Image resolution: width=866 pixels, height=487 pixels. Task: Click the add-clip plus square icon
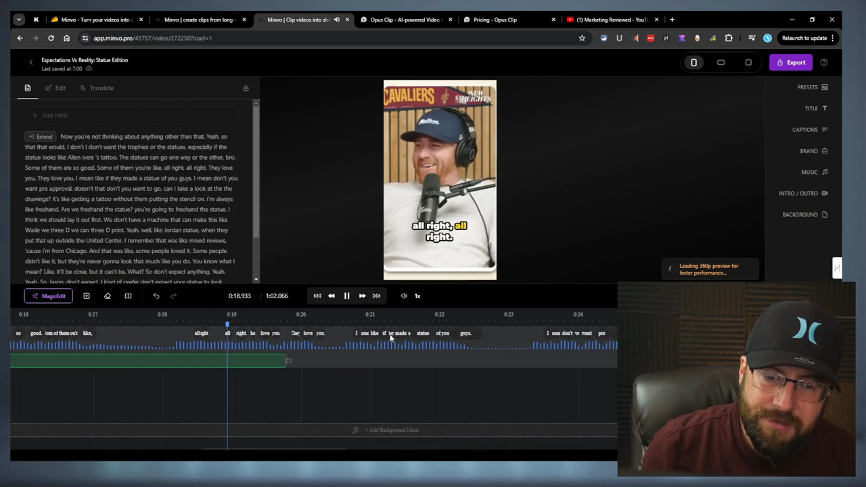[x=87, y=296]
